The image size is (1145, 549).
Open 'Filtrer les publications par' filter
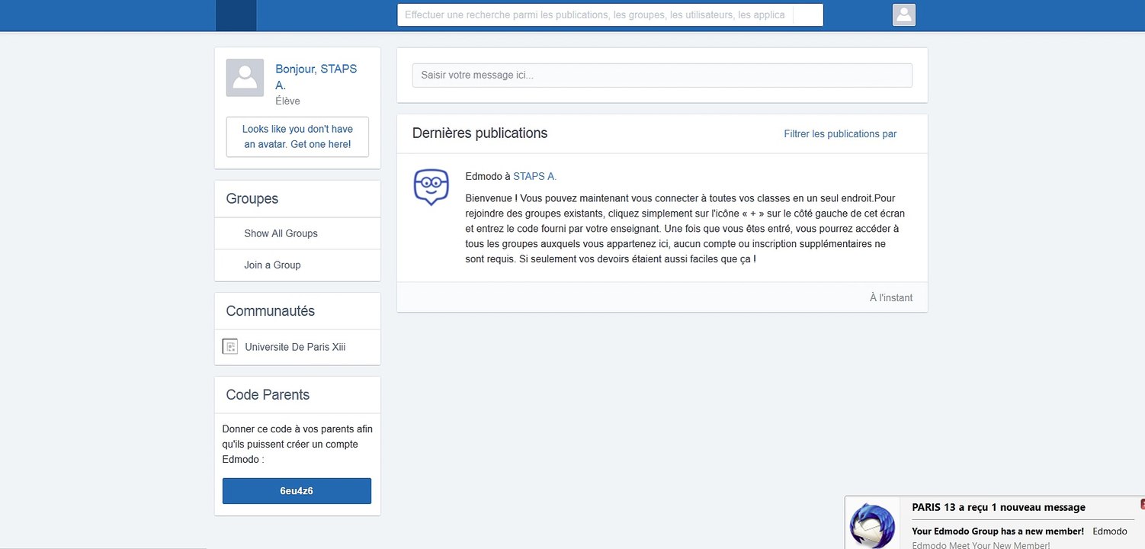pos(840,133)
